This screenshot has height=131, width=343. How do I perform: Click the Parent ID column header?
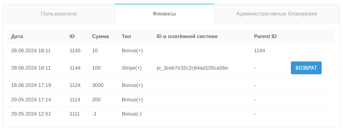click(x=265, y=36)
